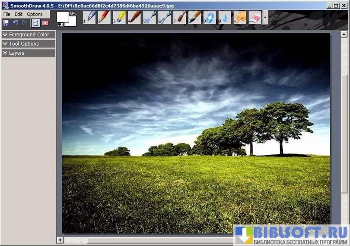
Task: Click the Save floppy disk icon
Action: (6, 23)
